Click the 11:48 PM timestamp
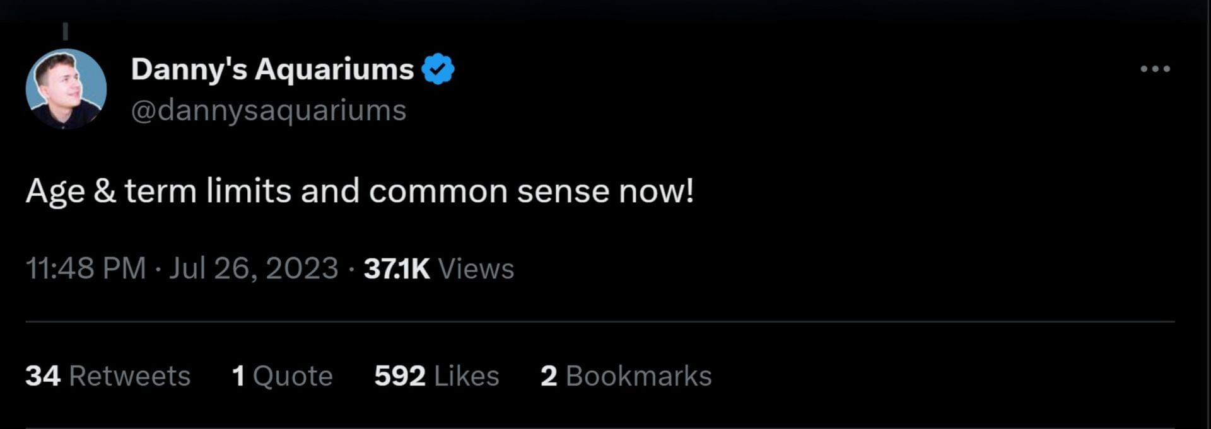The height and width of the screenshot is (429, 1211). click(x=86, y=268)
